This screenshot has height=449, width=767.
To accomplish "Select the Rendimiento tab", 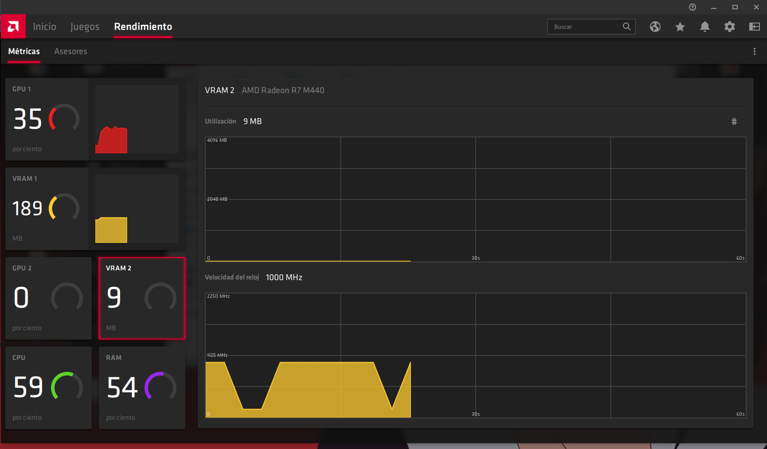I will pyautogui.click(x=143, y=27).
